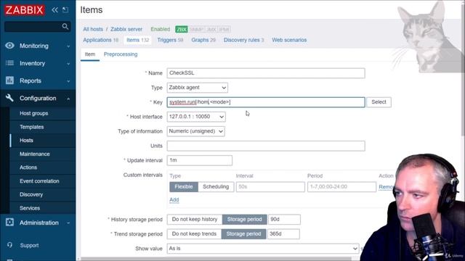Viewport: 465px width, 261px height.
Task: Click the Configuration wrench icon
Action: [9, 98]
